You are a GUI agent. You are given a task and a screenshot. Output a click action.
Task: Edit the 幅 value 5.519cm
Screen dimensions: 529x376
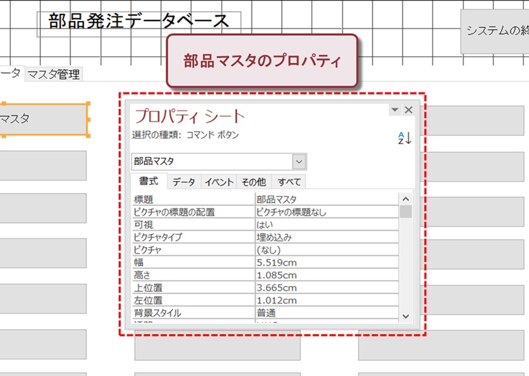pos(326,262)
